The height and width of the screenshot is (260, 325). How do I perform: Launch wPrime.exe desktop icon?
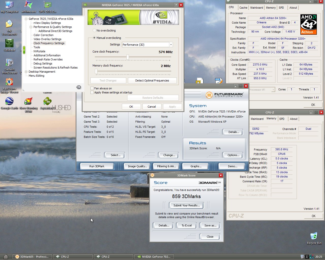point(28,7)
